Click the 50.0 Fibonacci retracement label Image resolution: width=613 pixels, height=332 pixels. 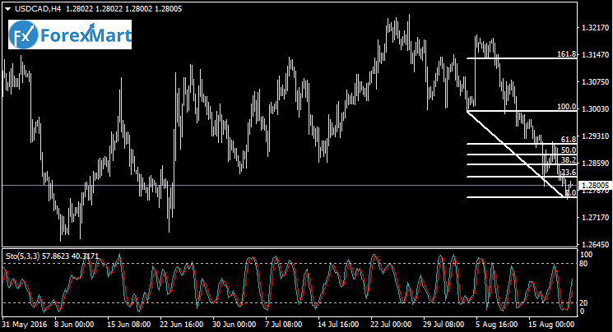(568, 150)
